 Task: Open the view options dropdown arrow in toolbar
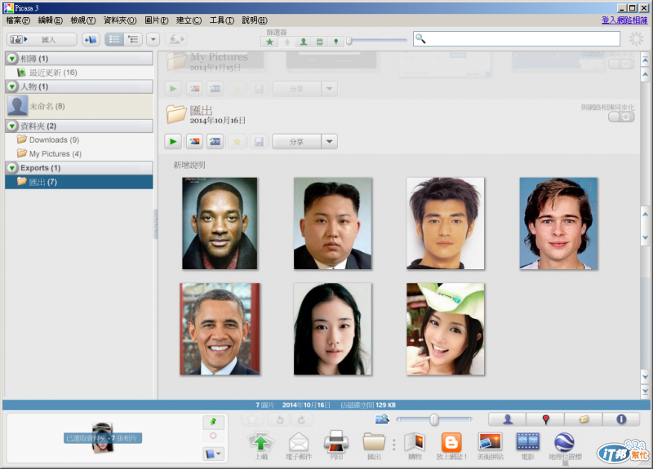[x=153, y=39]
